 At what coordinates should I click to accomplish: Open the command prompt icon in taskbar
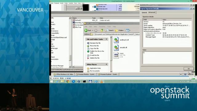pyautogui.click(x=84, y=81)
